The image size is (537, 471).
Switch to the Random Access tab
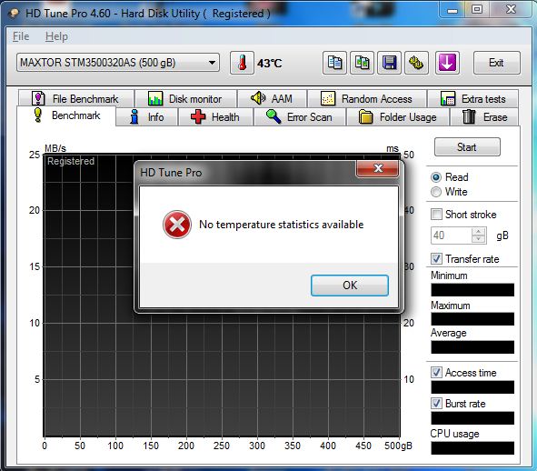point(367,99)
